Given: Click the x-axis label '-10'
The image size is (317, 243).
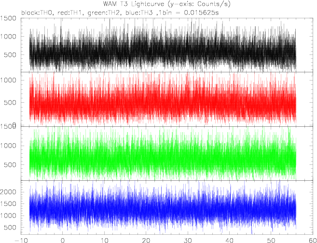Looking at the screenshot, I should click(x=21, y=241).
